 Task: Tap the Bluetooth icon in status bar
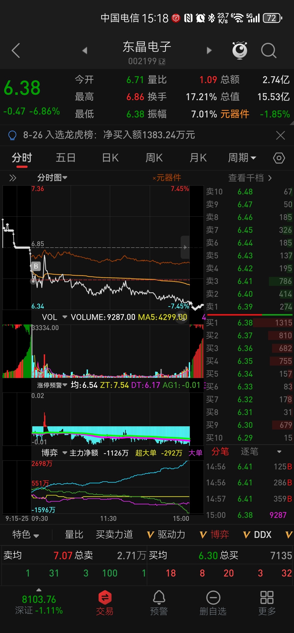(x=211, y=18)
